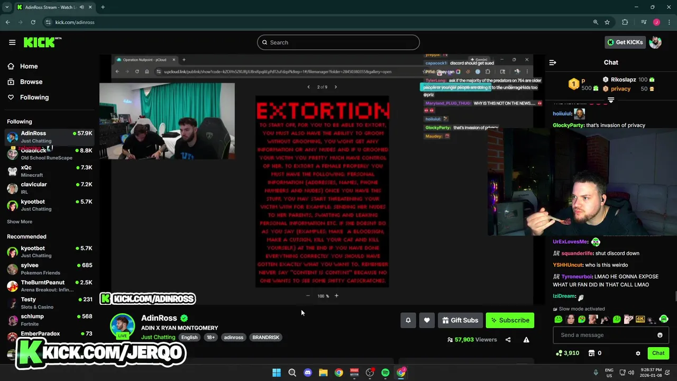
Task: Open the Chrome three-dot menu
Action: [x=669, y=22]
